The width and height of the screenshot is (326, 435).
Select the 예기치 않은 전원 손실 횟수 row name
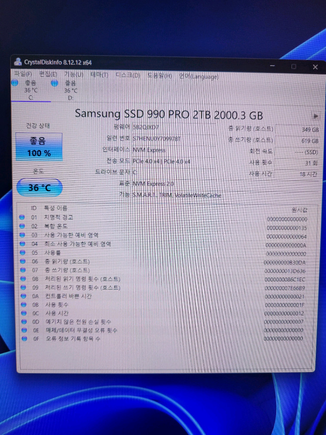coord(78,322)
